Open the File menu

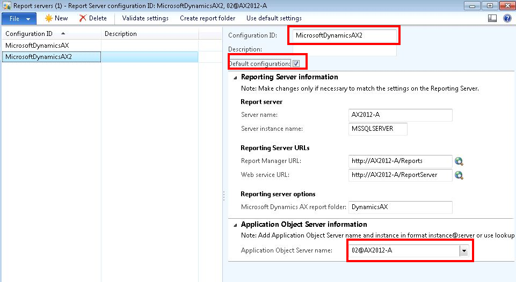coord(19,18)
